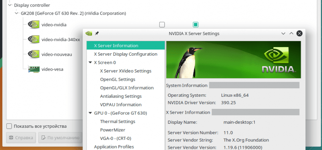The image size is (322, 150).
Task: Click the driver version value 390.25
Action: [228, 102]
